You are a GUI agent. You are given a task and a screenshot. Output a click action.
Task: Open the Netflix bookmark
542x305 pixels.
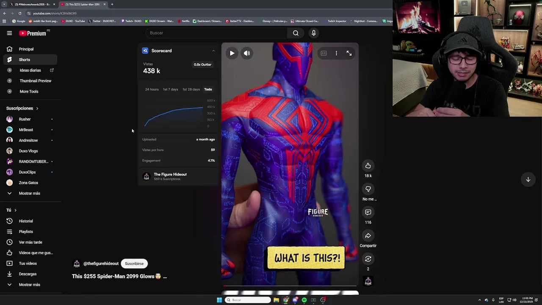click(x=184, y=21)
